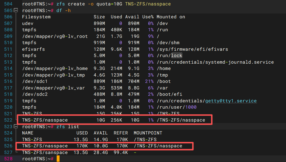This screenshot has height=162, width=286.
Task: Click the "Mounted on" column header
Action: [171, 17]
